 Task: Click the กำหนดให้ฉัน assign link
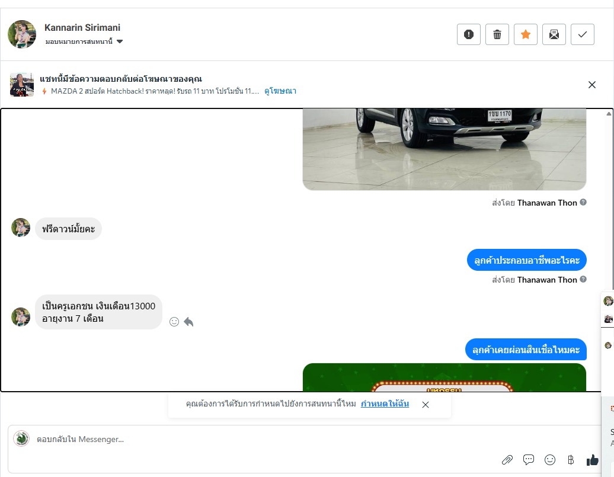point(385,404)
